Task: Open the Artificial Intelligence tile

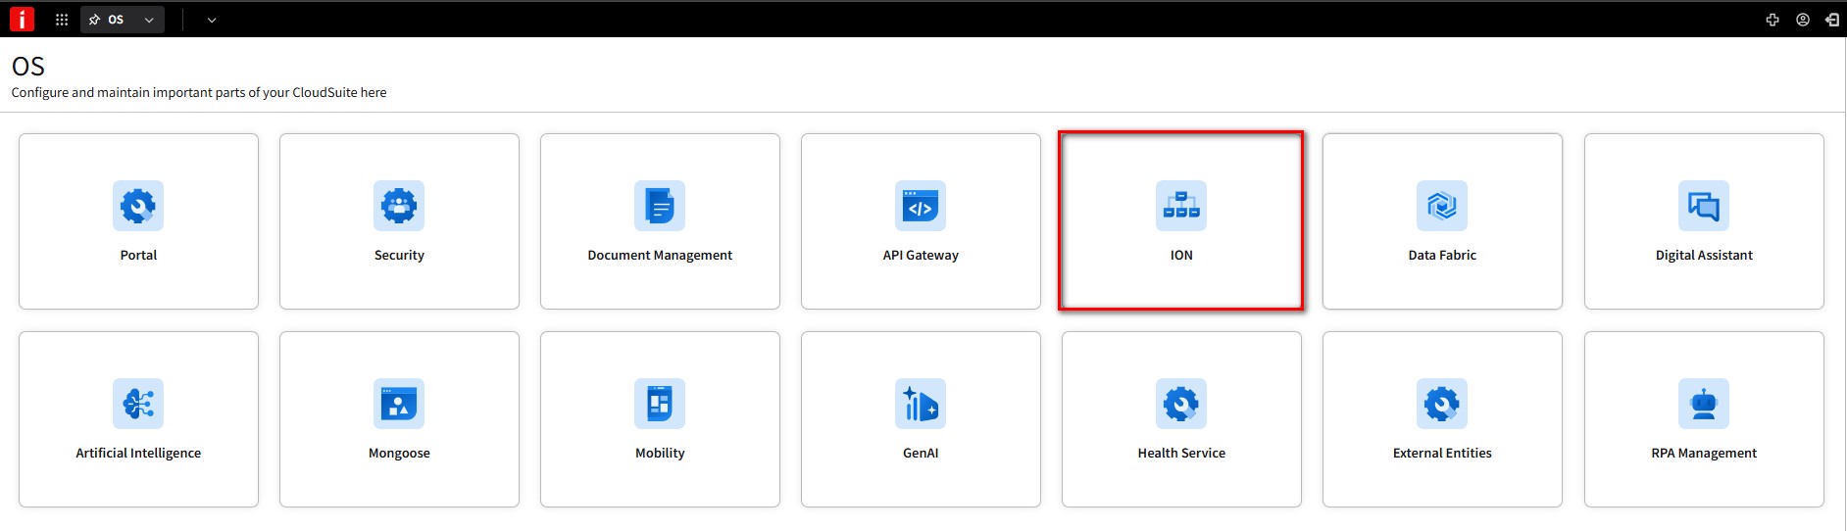Action: point(138,419)
